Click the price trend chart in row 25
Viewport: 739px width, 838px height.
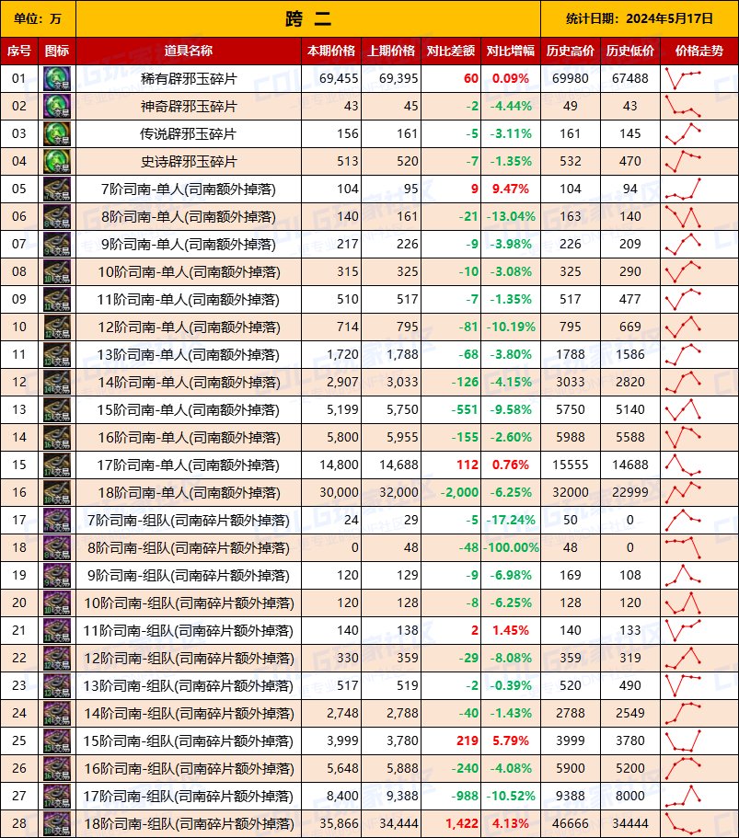pyautogui.click(x=683, y=740)
